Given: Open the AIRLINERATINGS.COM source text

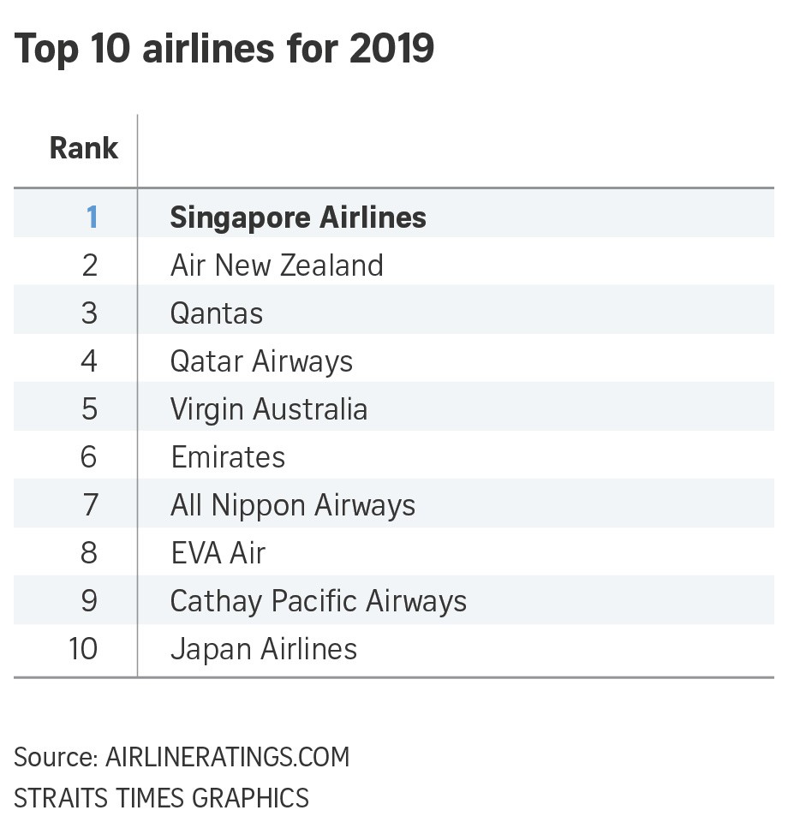Looking at the screenshot, I should pos(227,758).
